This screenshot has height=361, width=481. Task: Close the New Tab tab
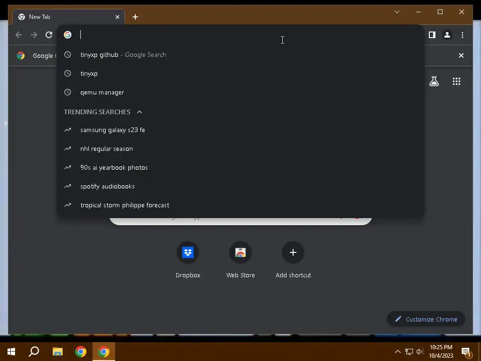tap(117, 17)
